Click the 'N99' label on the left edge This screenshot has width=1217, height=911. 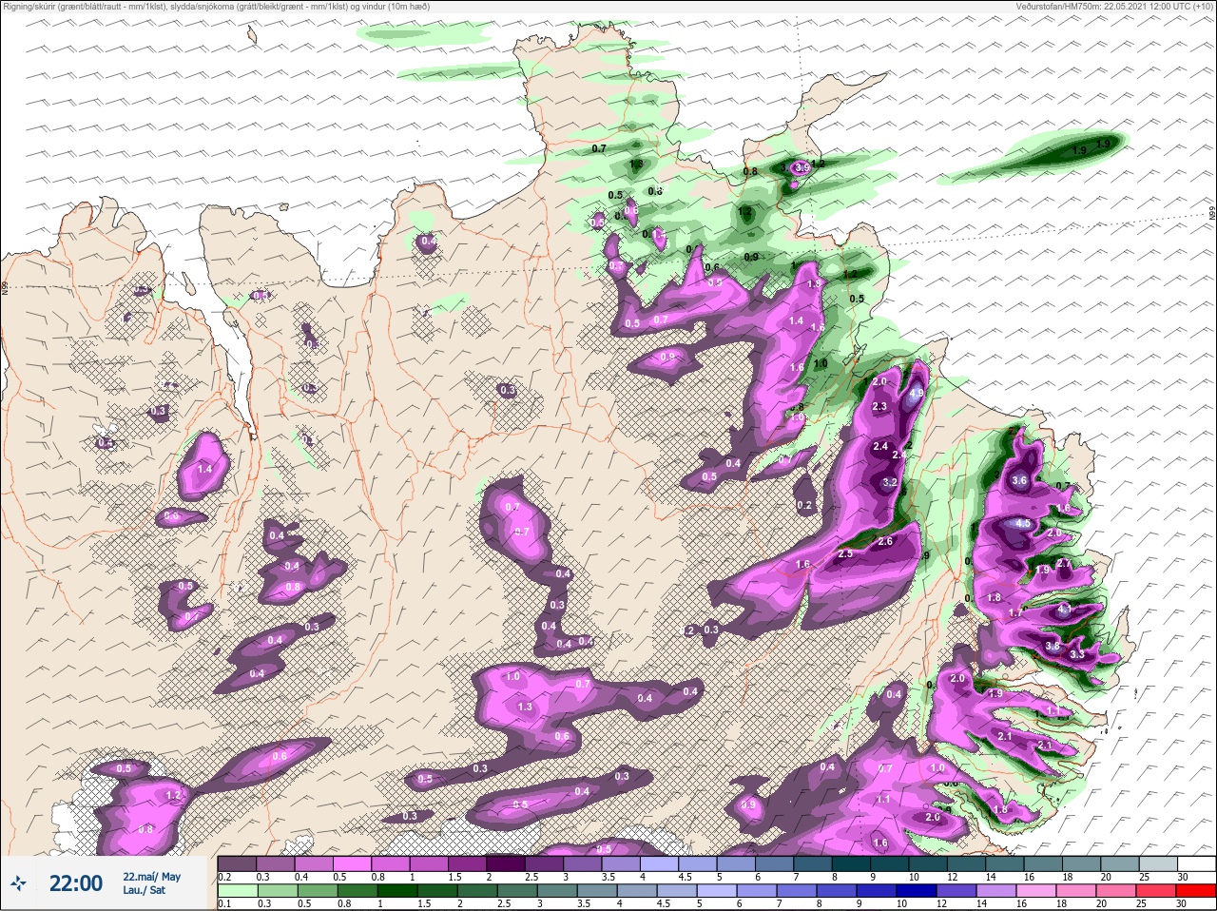5,286
